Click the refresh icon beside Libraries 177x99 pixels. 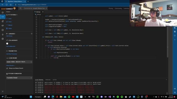(x=32, y=34)
